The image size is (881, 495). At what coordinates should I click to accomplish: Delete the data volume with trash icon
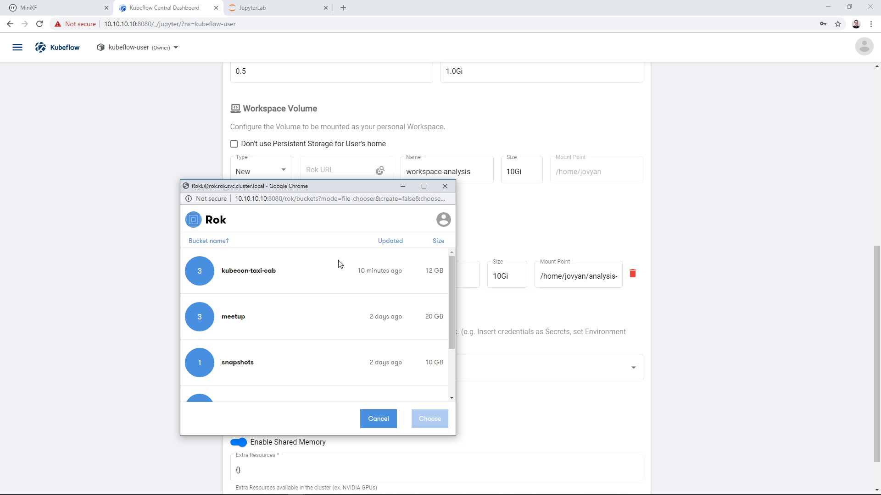(633, 273)
